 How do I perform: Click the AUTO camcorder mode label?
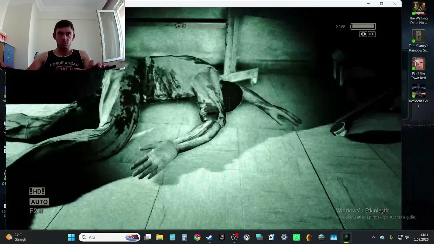click(39, 202)
